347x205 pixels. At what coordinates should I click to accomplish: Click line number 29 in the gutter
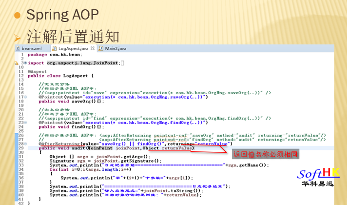click(21, 148)
